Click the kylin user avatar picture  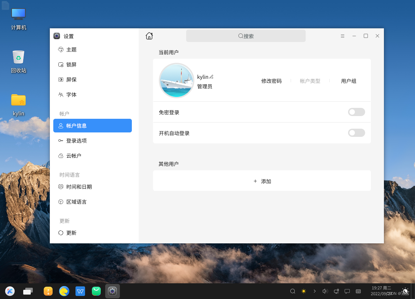click(177, 80)
